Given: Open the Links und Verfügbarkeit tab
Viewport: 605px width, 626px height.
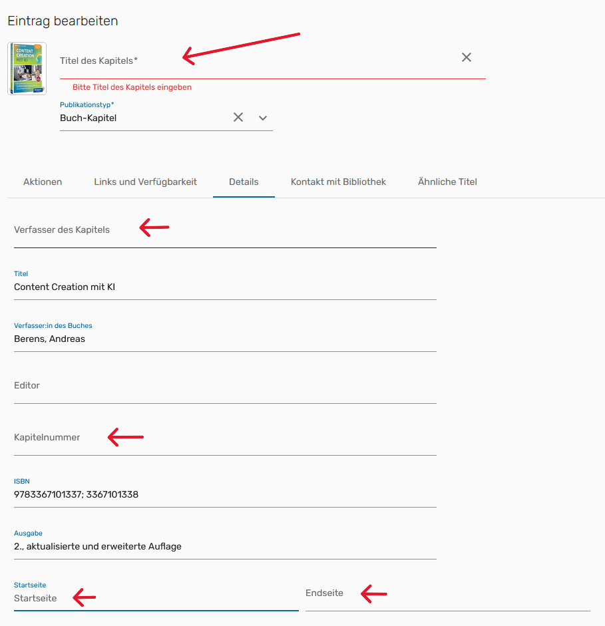Looking at the screenshot, I should click(145, 182).
